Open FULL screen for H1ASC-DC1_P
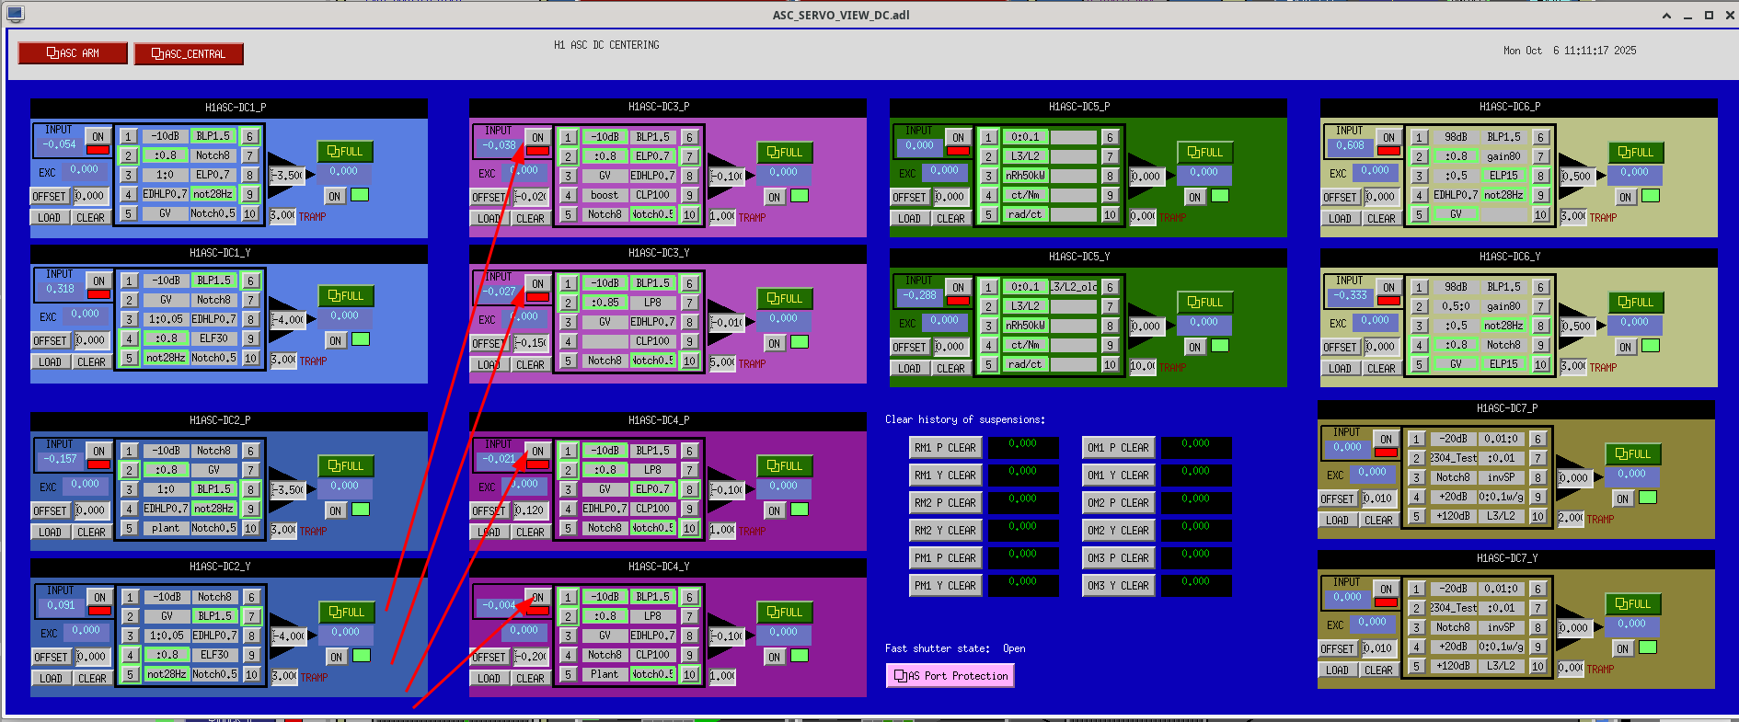Image resolution: width=1739 pixels, height=722 pixels. (345, 152)
